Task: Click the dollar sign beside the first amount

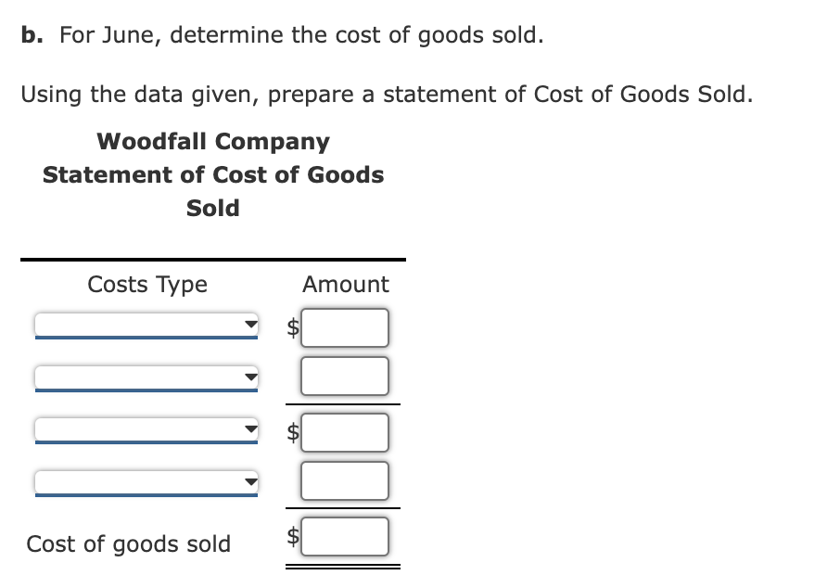Action: 290,326
